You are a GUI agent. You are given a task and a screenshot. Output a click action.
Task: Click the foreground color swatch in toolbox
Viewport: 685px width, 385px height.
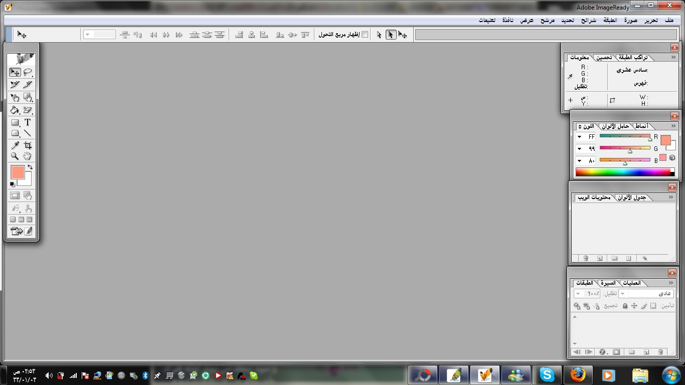pyautogui.click(x=18, y=172)
